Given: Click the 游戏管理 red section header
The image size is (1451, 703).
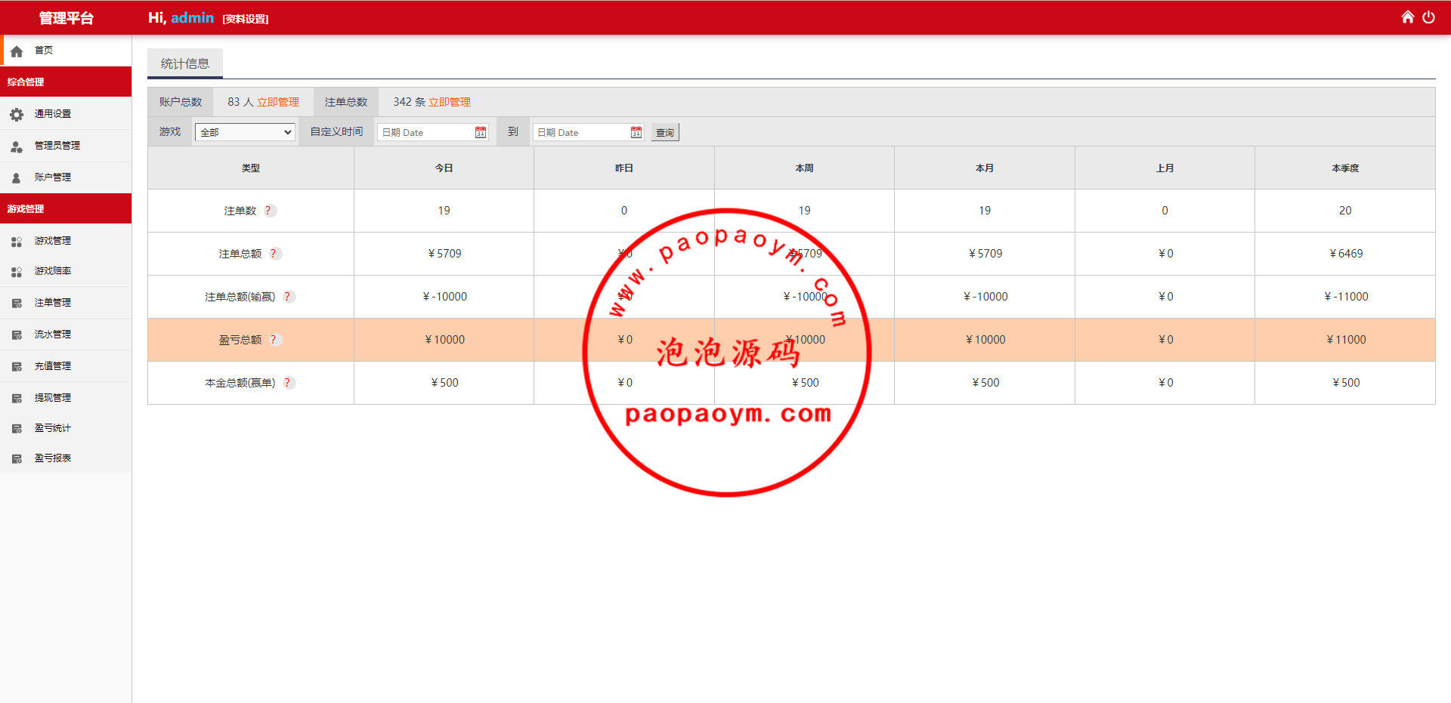Looking at the screenshot, I should pos(66,208).
